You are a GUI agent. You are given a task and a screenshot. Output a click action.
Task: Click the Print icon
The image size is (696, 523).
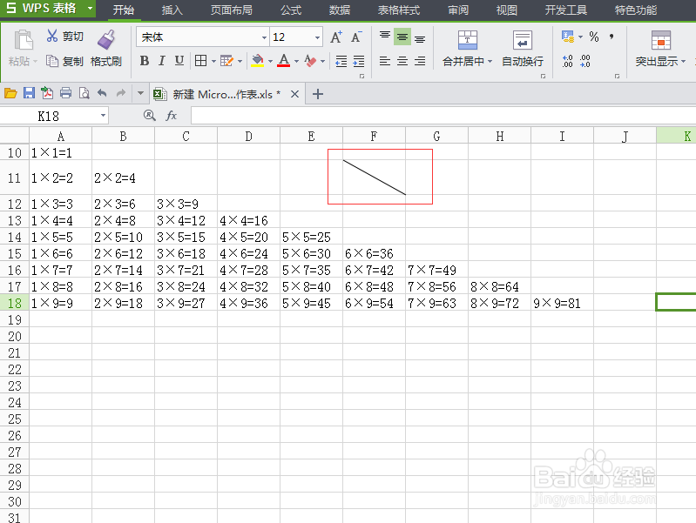[65, 93]
